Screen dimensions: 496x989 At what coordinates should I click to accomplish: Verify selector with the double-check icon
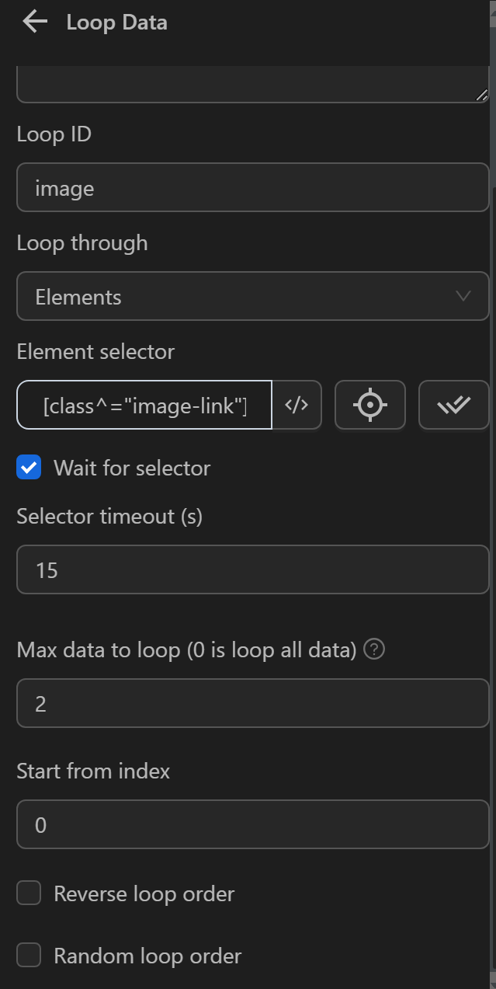pyautogui.click(x=453, y=405)
